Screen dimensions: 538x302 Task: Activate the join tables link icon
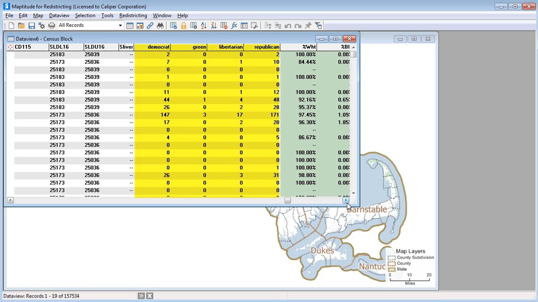[151, 25]
